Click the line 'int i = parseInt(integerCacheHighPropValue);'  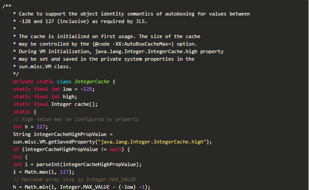77,164
